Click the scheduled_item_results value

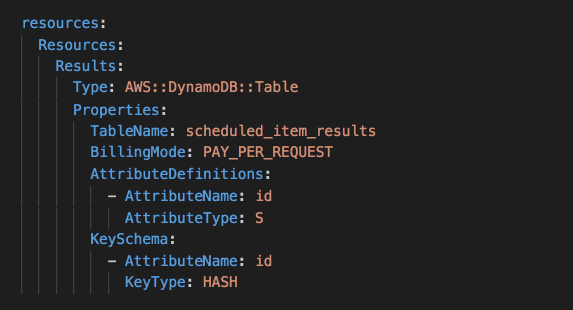click(x=280, y=131)
